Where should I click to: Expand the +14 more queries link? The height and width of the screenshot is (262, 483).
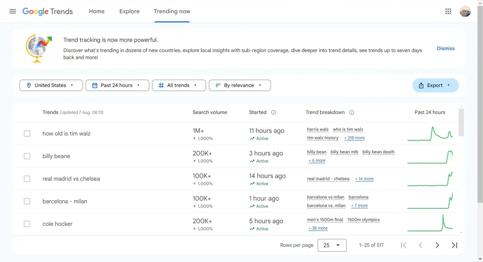click(365, 179)
